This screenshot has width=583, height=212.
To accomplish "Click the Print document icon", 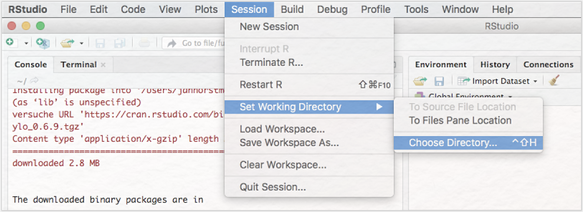I will [x=144, y=43].
